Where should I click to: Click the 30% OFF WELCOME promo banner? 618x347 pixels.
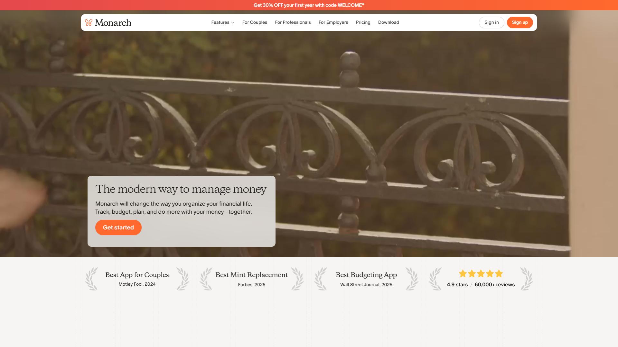(309, 5)
